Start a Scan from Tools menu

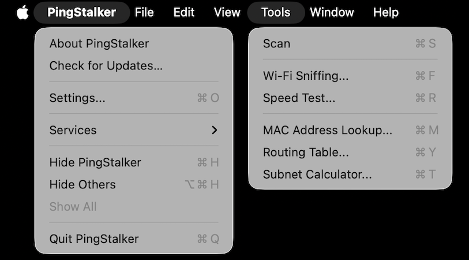click(277, 43)
